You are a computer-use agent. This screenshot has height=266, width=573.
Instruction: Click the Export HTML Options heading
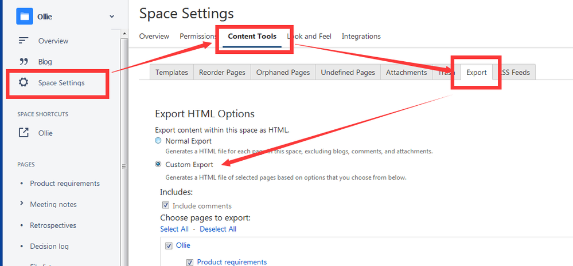pos(205,114)
